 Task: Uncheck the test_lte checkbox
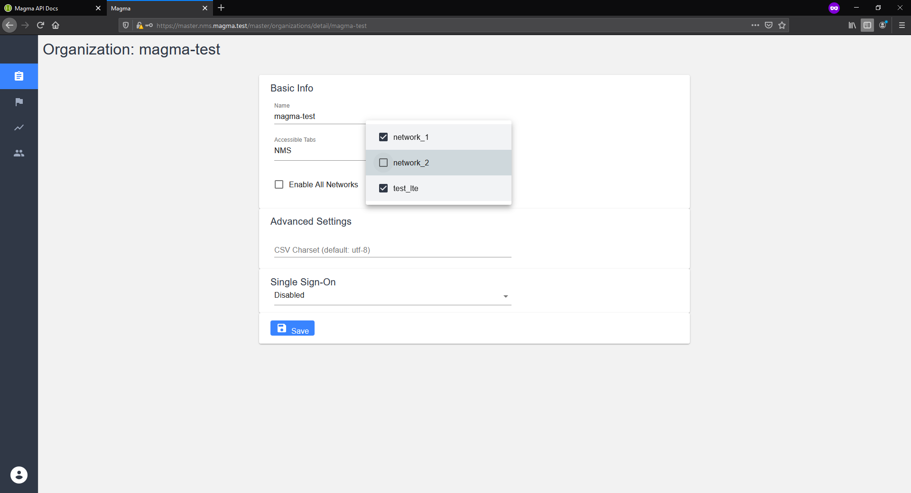pyautogui.click(x=383, y=188)
